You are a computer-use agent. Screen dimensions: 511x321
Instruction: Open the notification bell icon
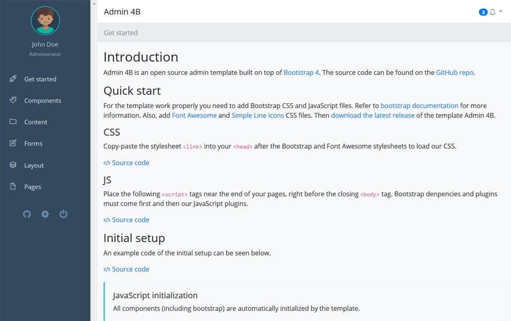coord(491,11)
